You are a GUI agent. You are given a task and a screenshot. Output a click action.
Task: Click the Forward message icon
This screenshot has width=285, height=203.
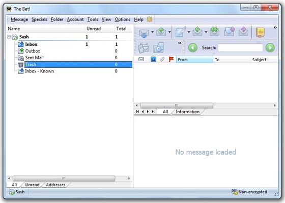click(x=230, y=32)
